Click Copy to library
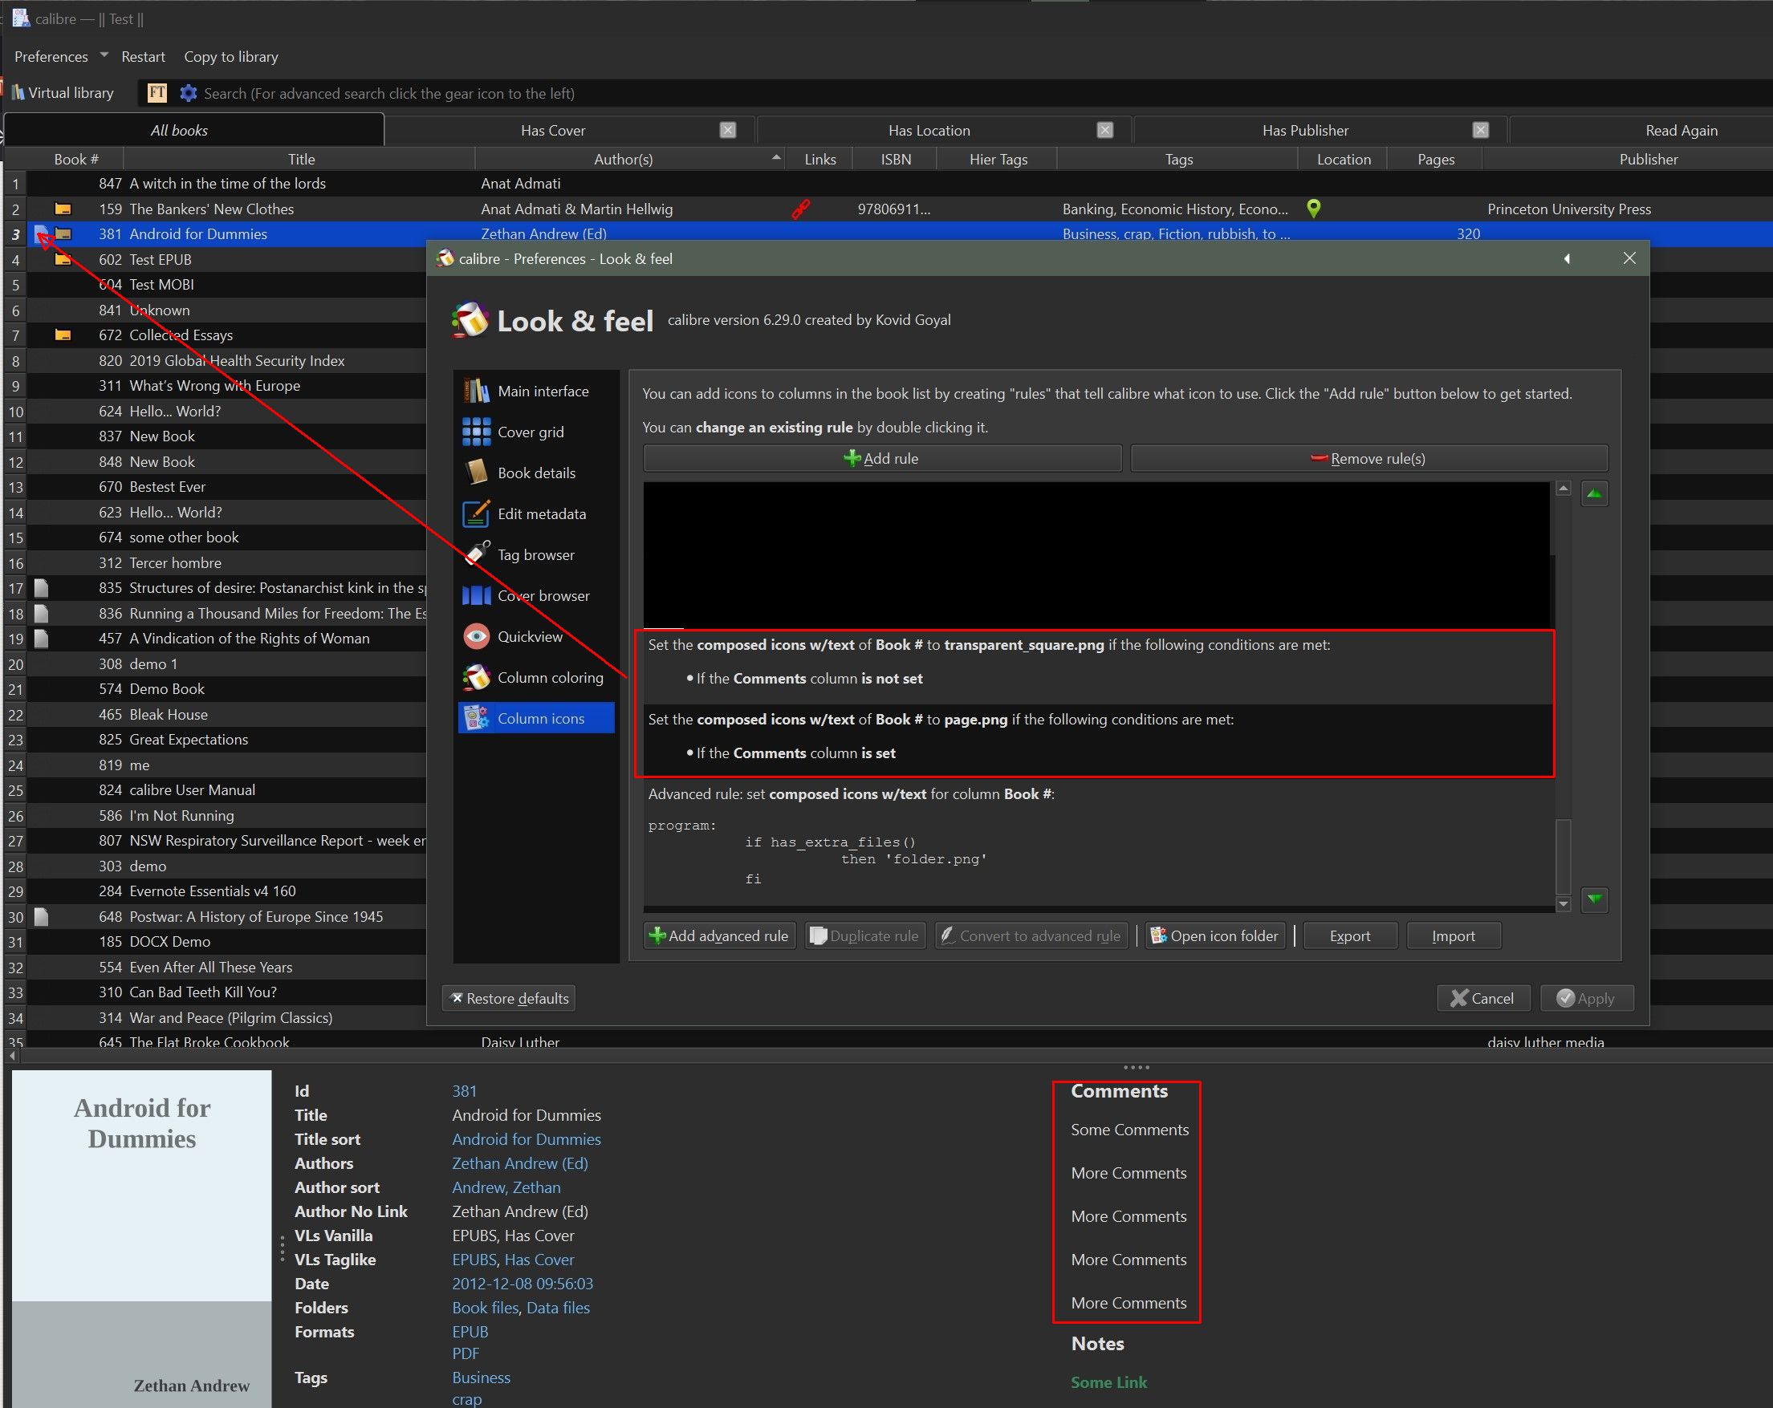Image resolution: width=1773 pixels, height=1408 pixels. pyautogui.click(x=231, y=57)
